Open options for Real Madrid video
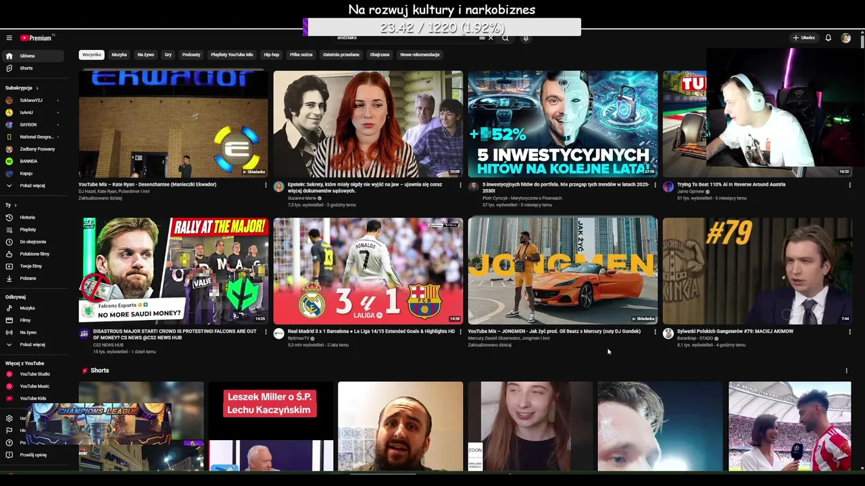865x486 pixels. (460, 332)
